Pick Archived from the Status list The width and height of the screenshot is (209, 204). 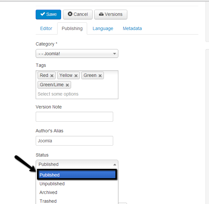tap(48, 192)
